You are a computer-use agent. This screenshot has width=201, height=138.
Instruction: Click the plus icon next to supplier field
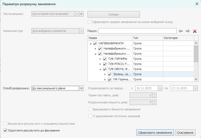click(x=82, y=14)
